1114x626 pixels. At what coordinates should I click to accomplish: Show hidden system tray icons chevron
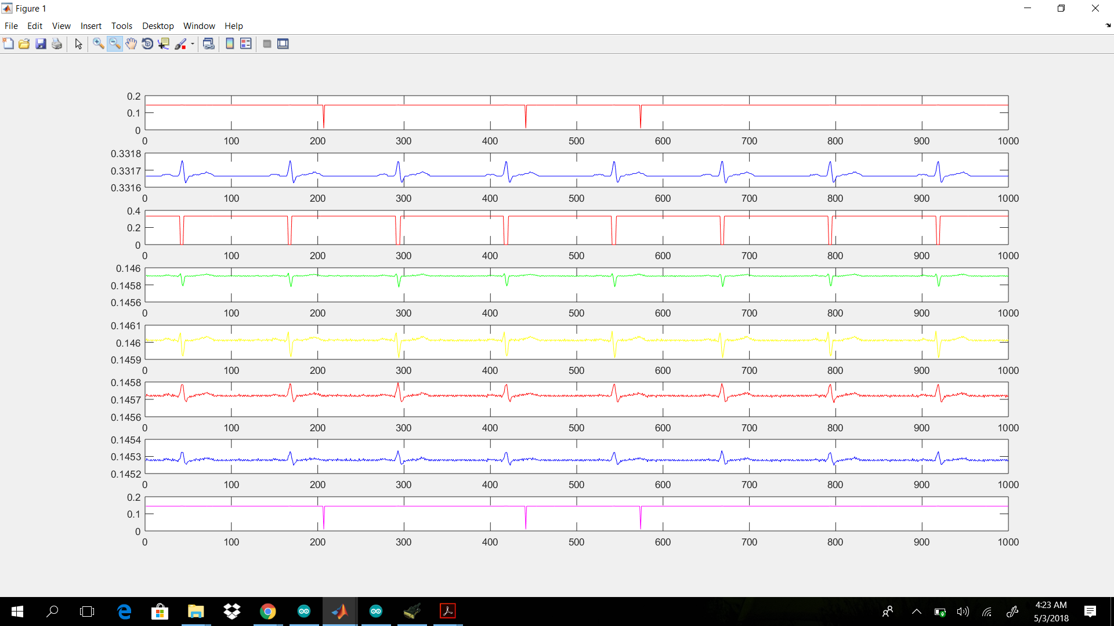pyautogui.click(x=917, y=612)
